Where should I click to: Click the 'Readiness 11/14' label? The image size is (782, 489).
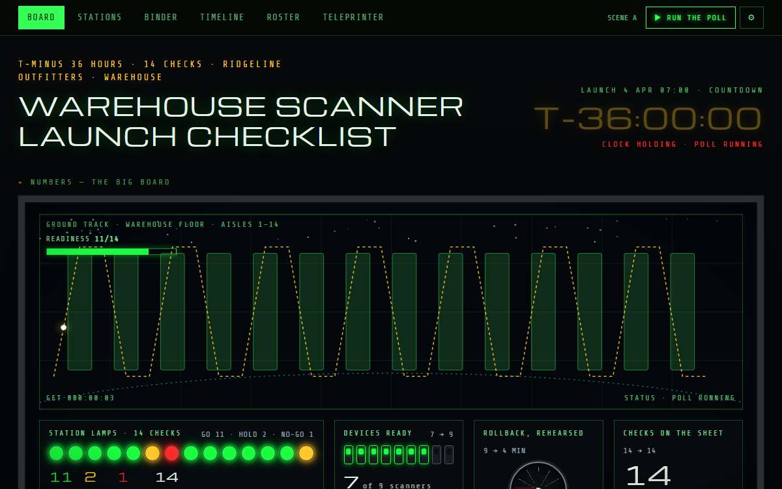tap(83, 239)
